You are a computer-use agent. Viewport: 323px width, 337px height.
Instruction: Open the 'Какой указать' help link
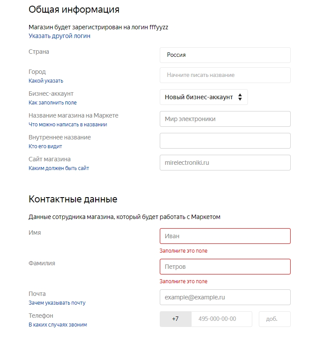pos(46,81)
